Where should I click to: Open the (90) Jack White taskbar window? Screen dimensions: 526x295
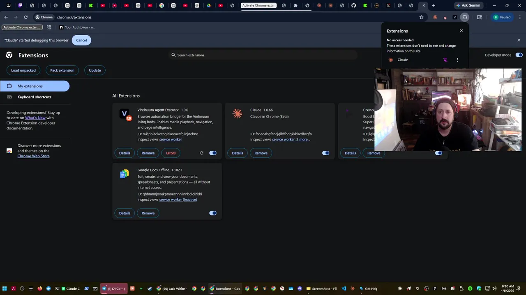coord(173,288)
